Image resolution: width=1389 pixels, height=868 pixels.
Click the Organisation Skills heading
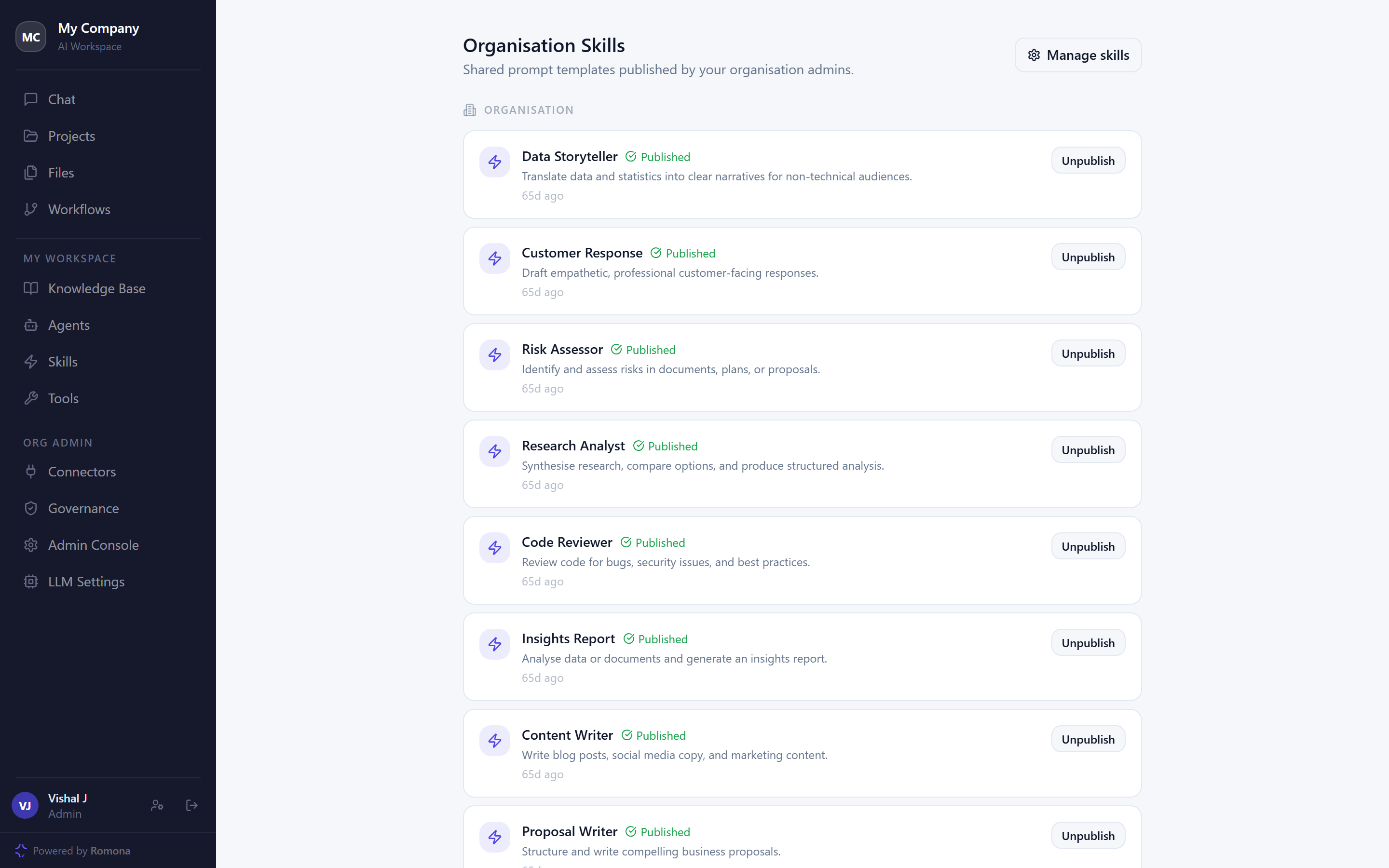pos(544,45)
